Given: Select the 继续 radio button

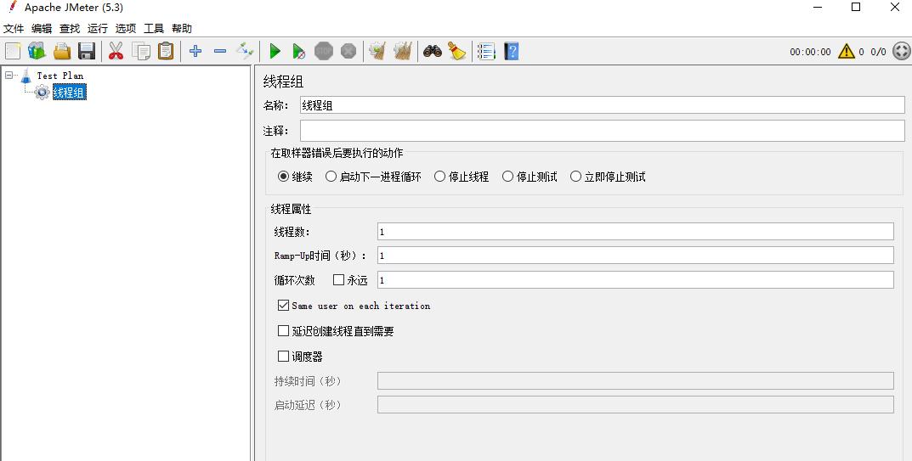Looking at the screenshot, I should pyautogui.click(x=283, y=176).
